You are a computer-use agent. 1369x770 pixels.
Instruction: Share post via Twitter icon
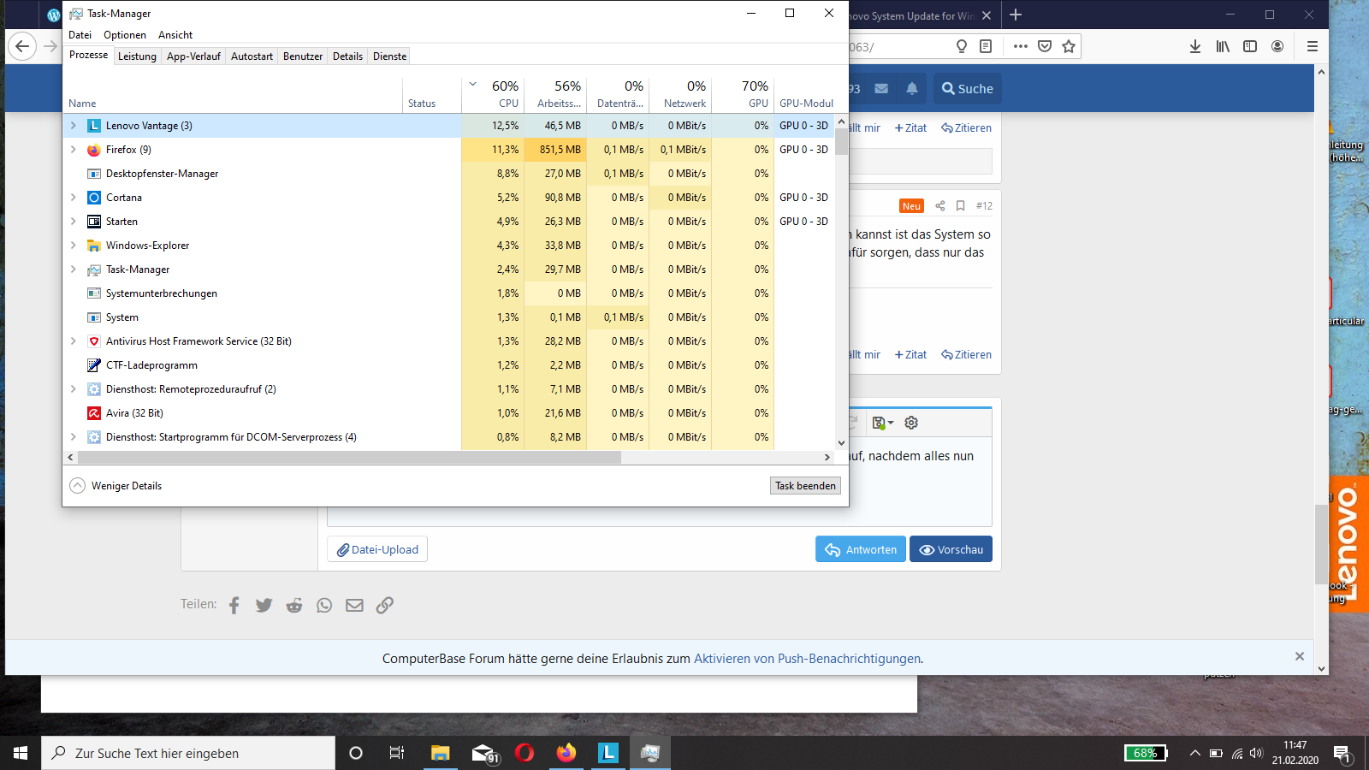(264, 606)
